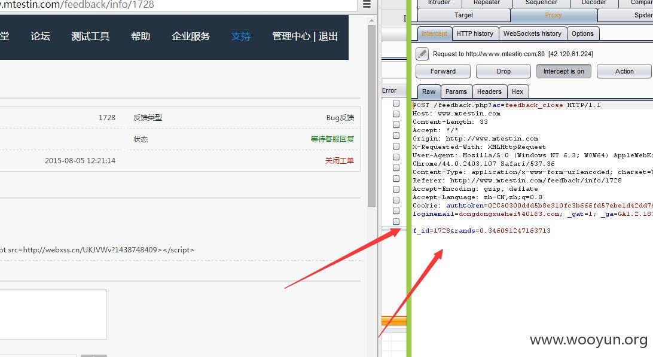Select the Intruder tab in Burp

tap(439, 3)
